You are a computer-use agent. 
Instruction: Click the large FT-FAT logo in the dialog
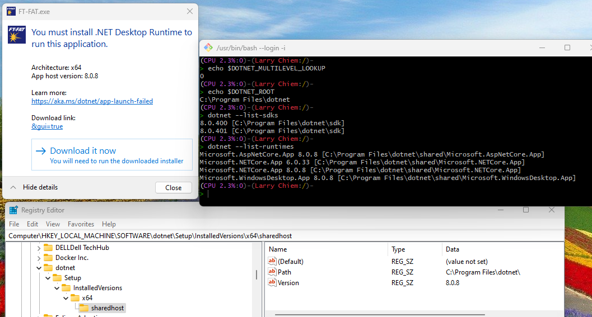(17, 35)
